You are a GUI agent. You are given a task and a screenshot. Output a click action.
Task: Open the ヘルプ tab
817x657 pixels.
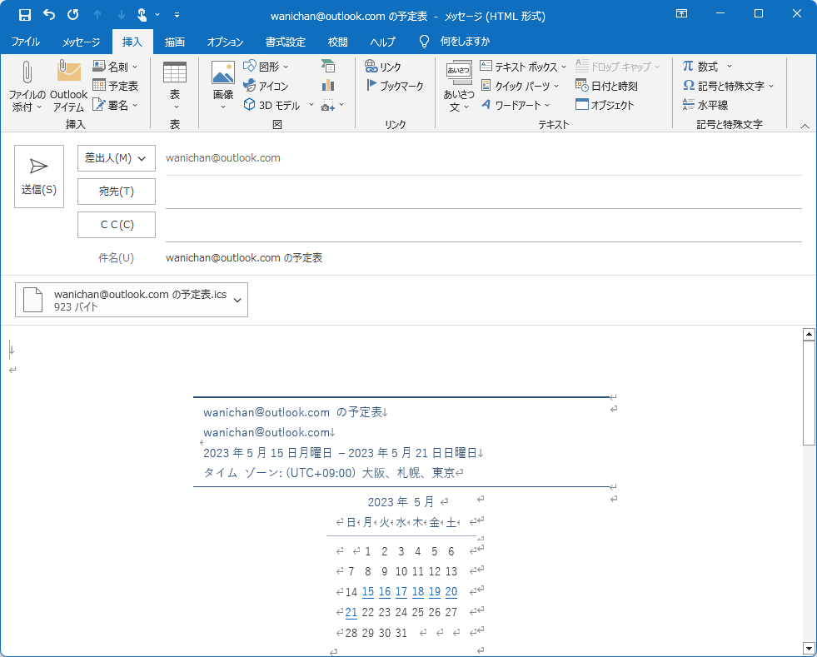pos(382,42)
